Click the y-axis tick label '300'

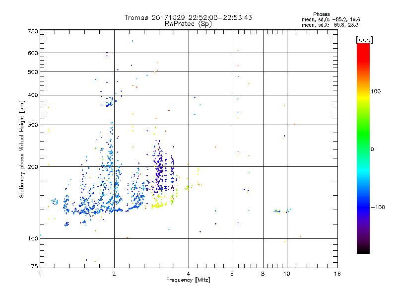(33, 125)
